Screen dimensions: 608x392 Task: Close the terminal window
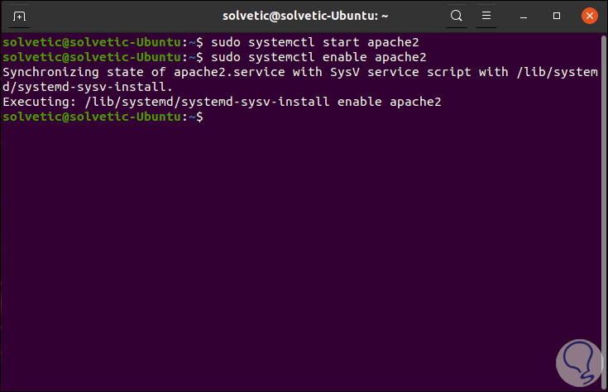coord(588,16)
